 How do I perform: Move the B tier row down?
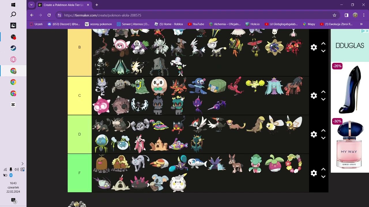(323, 51)
